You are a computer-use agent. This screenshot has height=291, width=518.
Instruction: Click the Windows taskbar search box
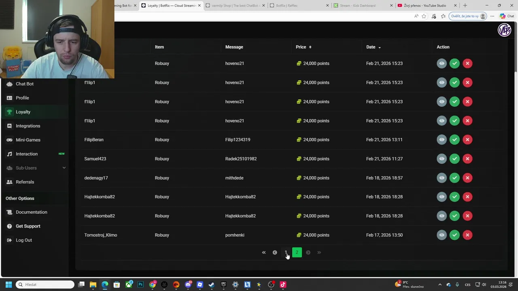pyautogui.click(x=45, y=285)
